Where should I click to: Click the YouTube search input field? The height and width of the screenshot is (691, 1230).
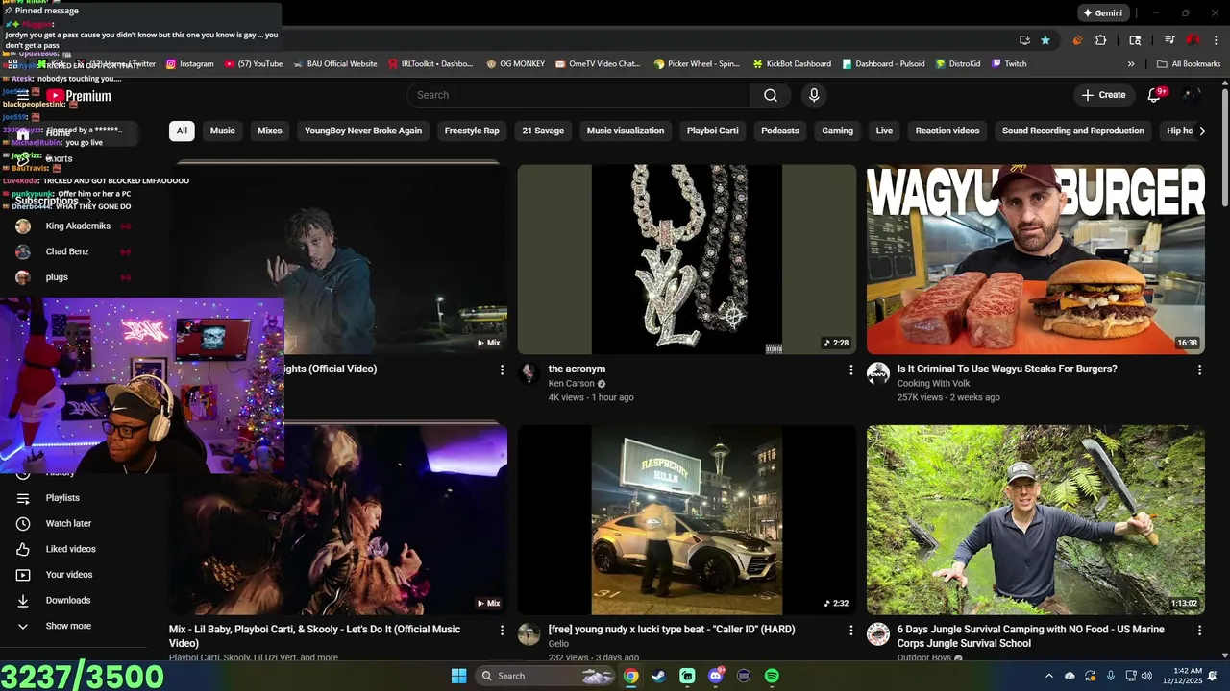click(x=578, y=95)
